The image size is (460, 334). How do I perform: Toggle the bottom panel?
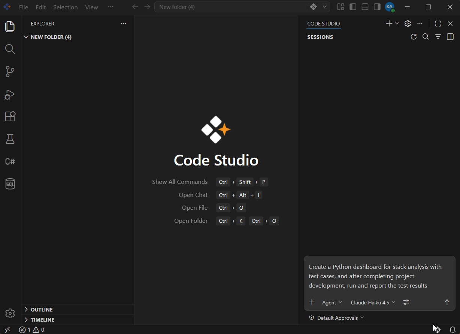(x=365, y=7)
